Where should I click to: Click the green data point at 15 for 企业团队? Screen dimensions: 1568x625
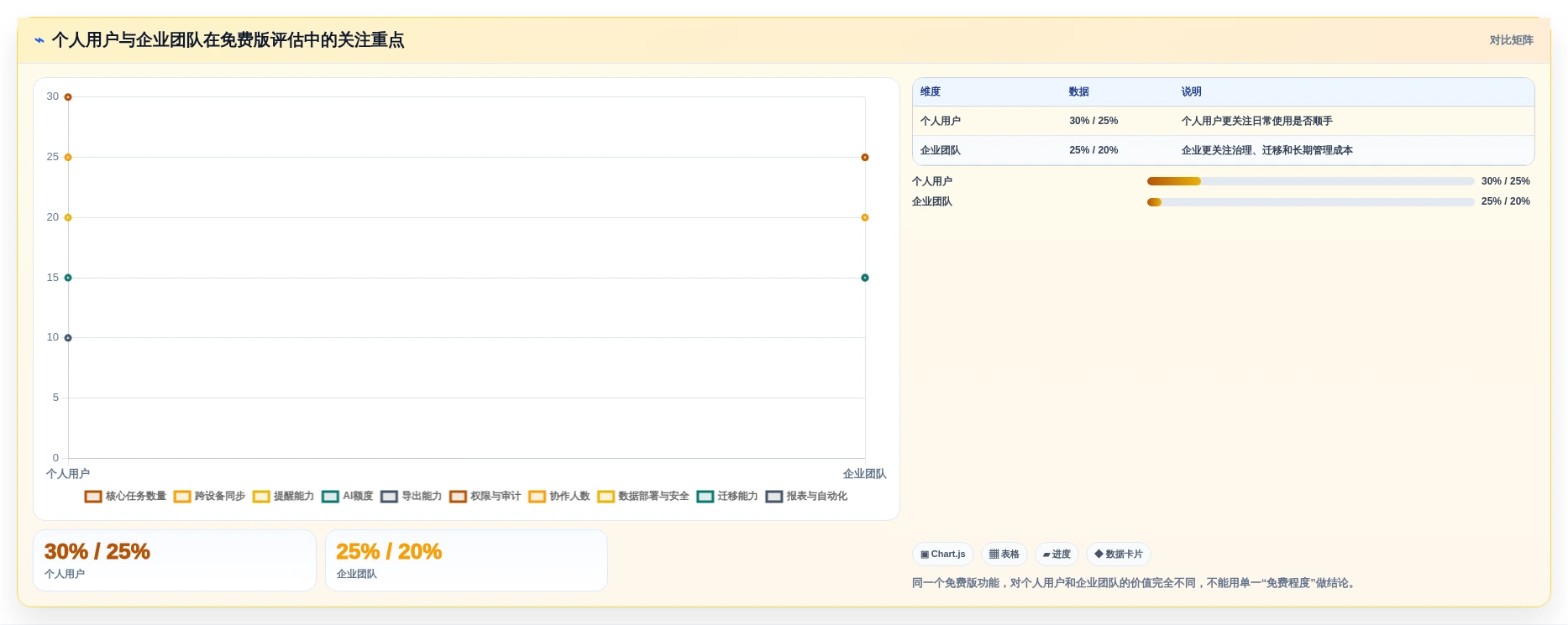coord(865,278)
